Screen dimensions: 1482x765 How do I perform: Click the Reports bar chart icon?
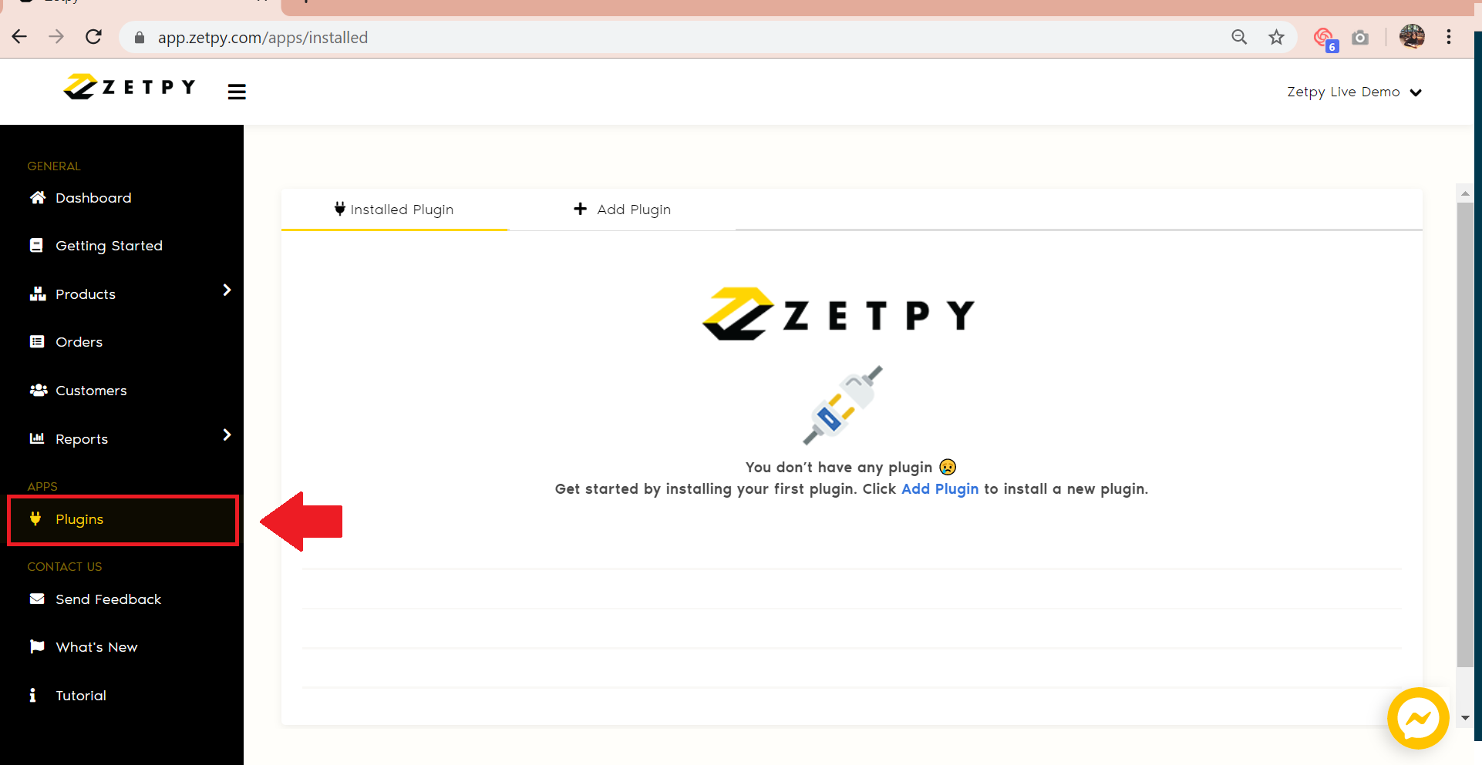[x=37, y=438]
